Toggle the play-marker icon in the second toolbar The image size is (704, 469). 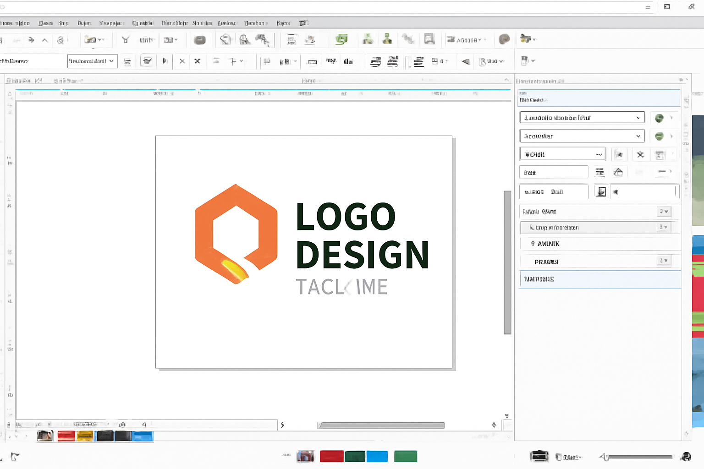tap(165, 61)
